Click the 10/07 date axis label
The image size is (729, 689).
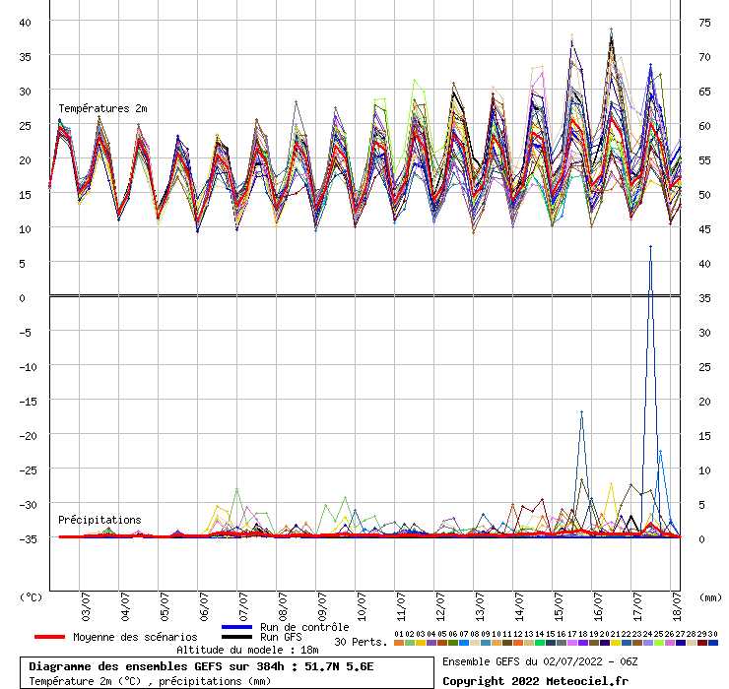(363, 606)
